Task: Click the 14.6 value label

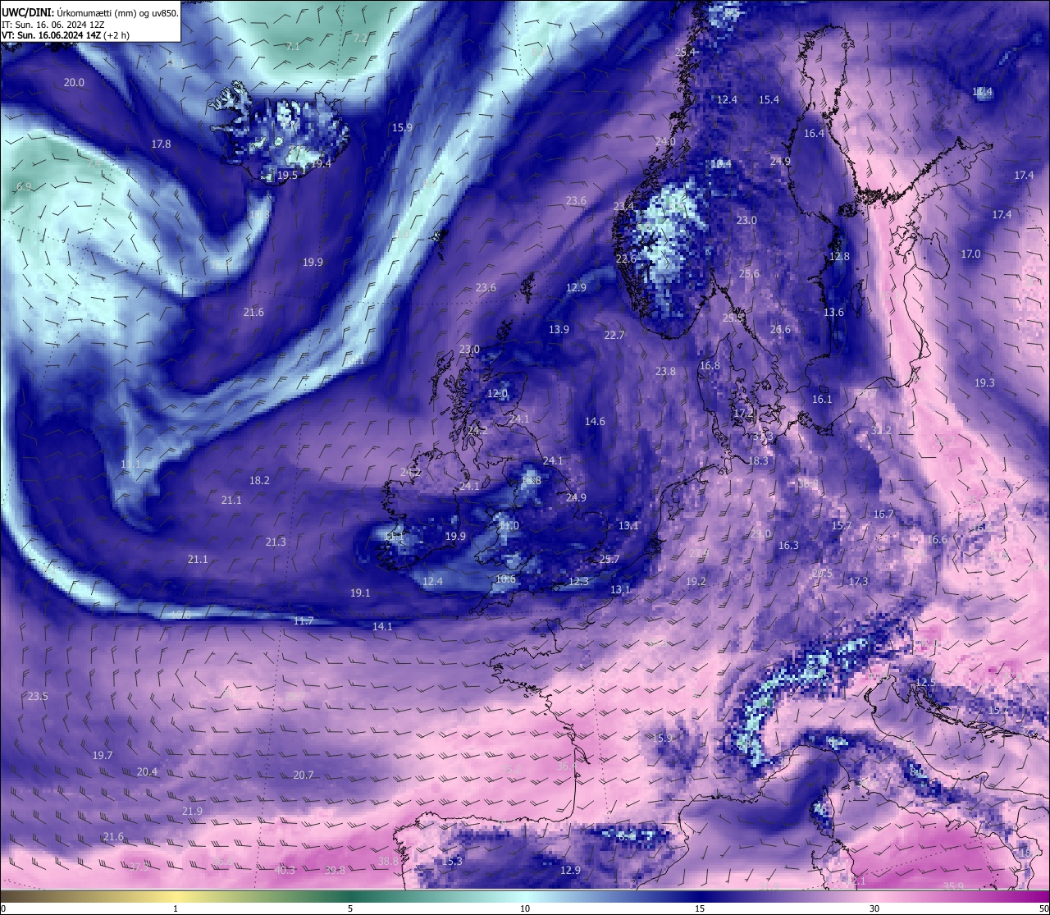Action: (595, 422)
